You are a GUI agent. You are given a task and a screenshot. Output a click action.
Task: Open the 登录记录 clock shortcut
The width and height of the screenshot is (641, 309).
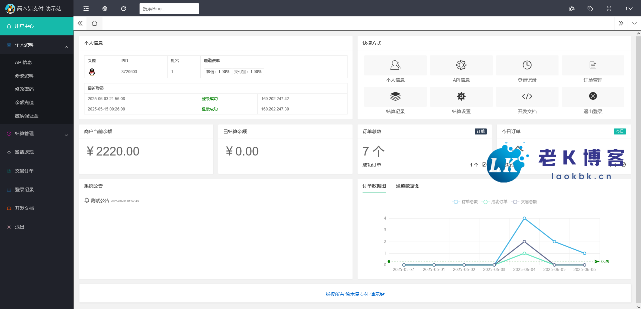coord(527,65)
